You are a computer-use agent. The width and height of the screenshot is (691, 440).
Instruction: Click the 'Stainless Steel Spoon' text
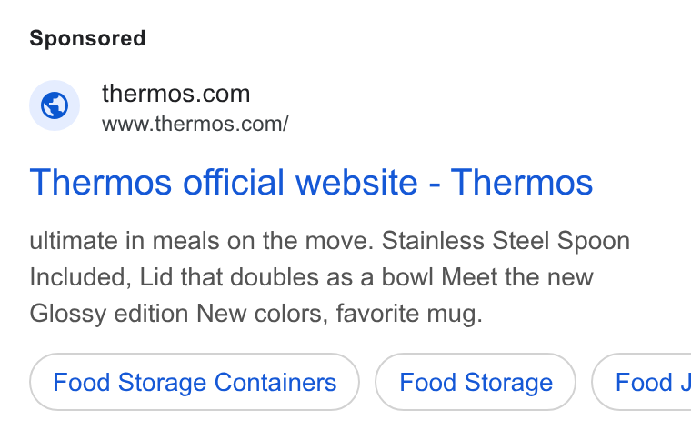point(506,241)
